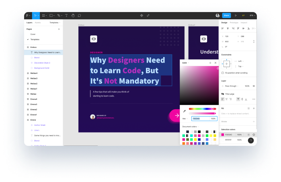This screenshot has height=182, width=281.
Task: Click the Present play icon
Action: click(x=236, y=15)
